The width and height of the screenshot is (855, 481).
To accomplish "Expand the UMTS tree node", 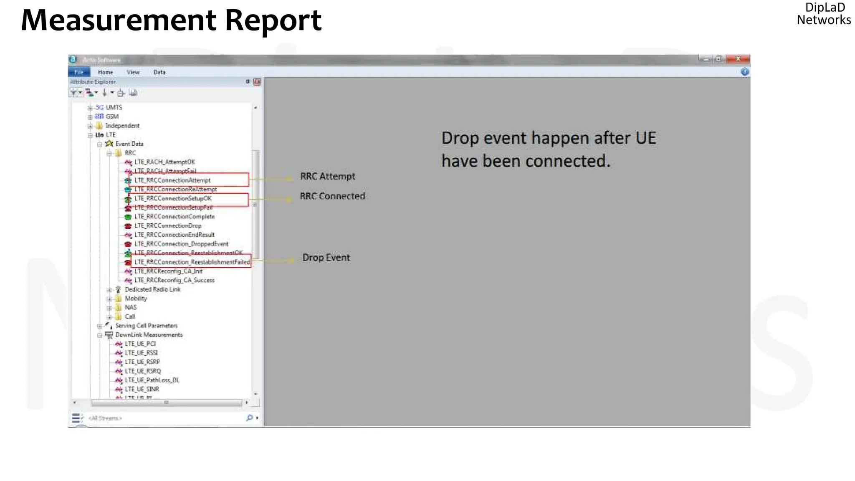I will (x=90, y=108).
